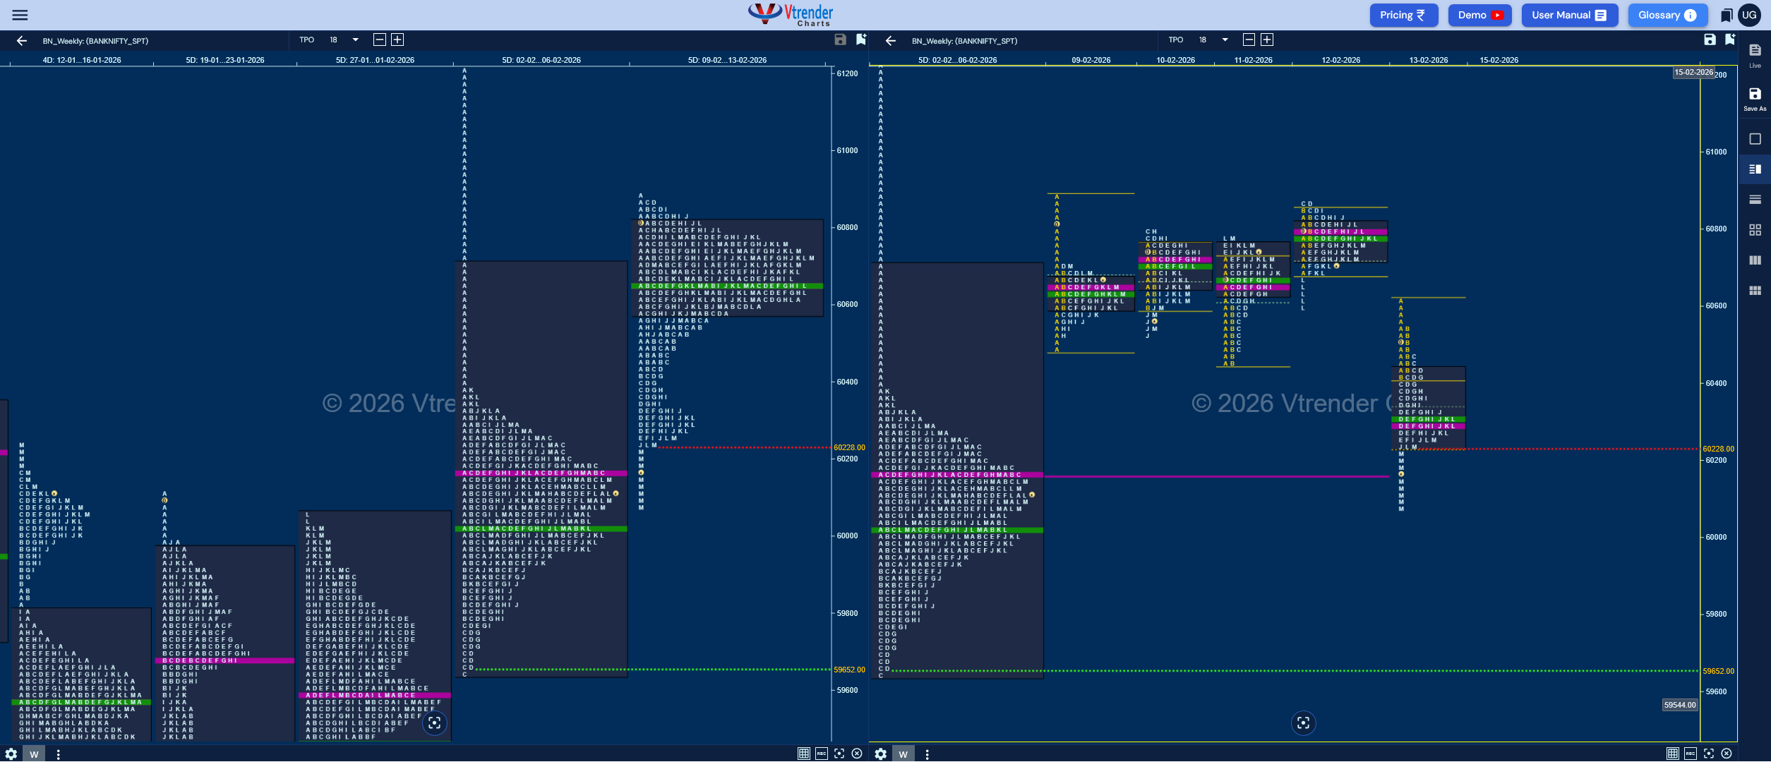The image size is (1771, 762).
Task: Expand the TPO 18 dropdown on right chart
Action: tap(1225, 40)
